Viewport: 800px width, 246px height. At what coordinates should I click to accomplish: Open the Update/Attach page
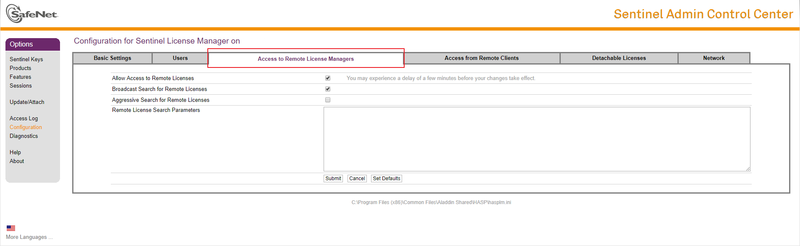pyautogui.click(x=27, y=102)
